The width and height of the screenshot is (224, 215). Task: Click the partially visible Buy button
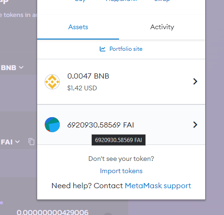coord(80,1)
